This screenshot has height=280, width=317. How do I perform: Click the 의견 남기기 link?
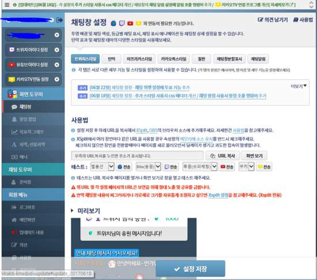273,20
